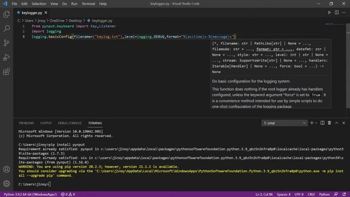Click the Desktop breadcrumb segment

click(x=75, y=21)
